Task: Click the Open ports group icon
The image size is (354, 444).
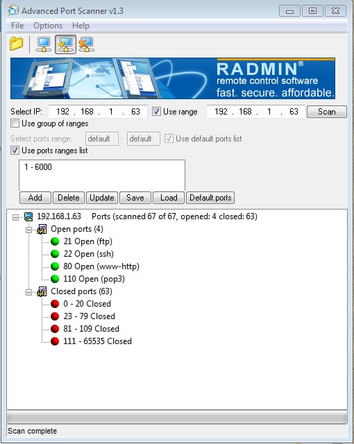Action: 42,229
